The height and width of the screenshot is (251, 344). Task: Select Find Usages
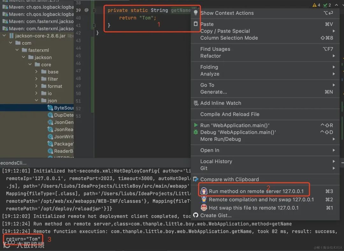[265, 49]
